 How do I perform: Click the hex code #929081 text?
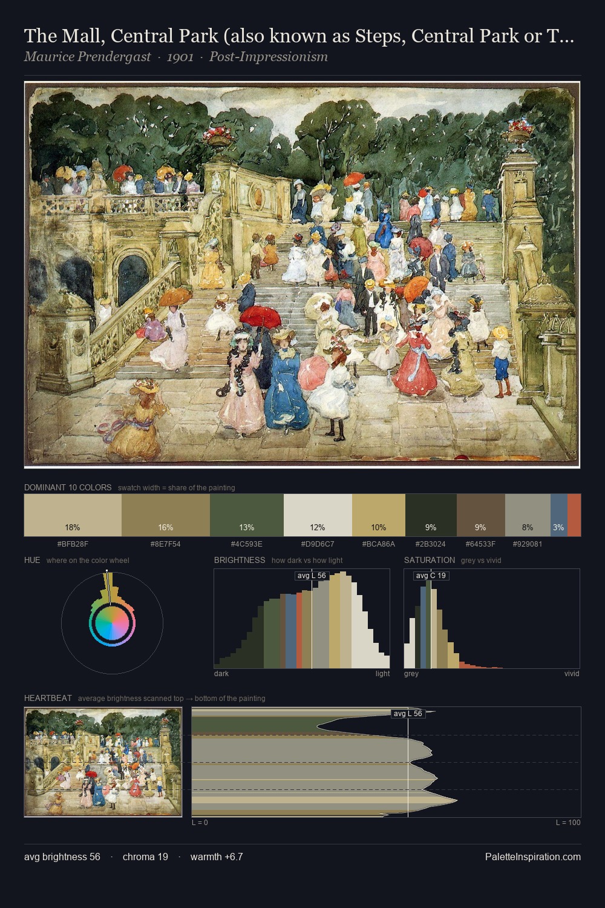pos(528,544)
